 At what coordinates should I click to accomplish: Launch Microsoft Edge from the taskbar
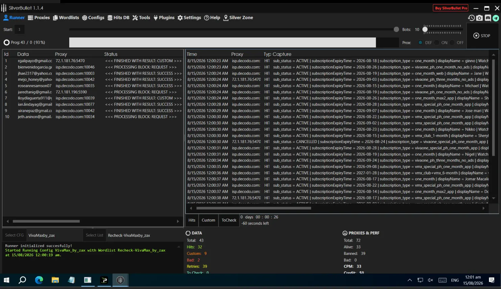39,280
